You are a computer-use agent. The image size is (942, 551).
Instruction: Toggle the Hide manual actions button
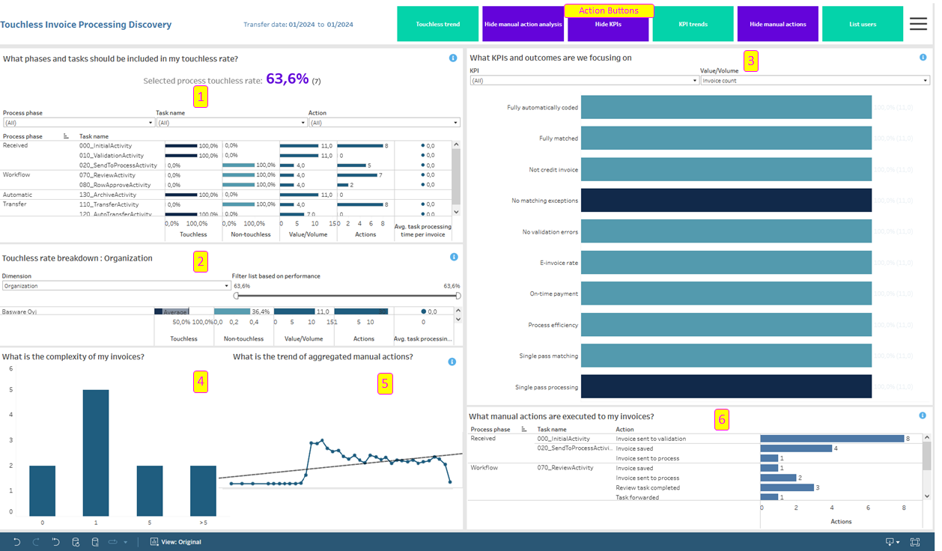778,23
